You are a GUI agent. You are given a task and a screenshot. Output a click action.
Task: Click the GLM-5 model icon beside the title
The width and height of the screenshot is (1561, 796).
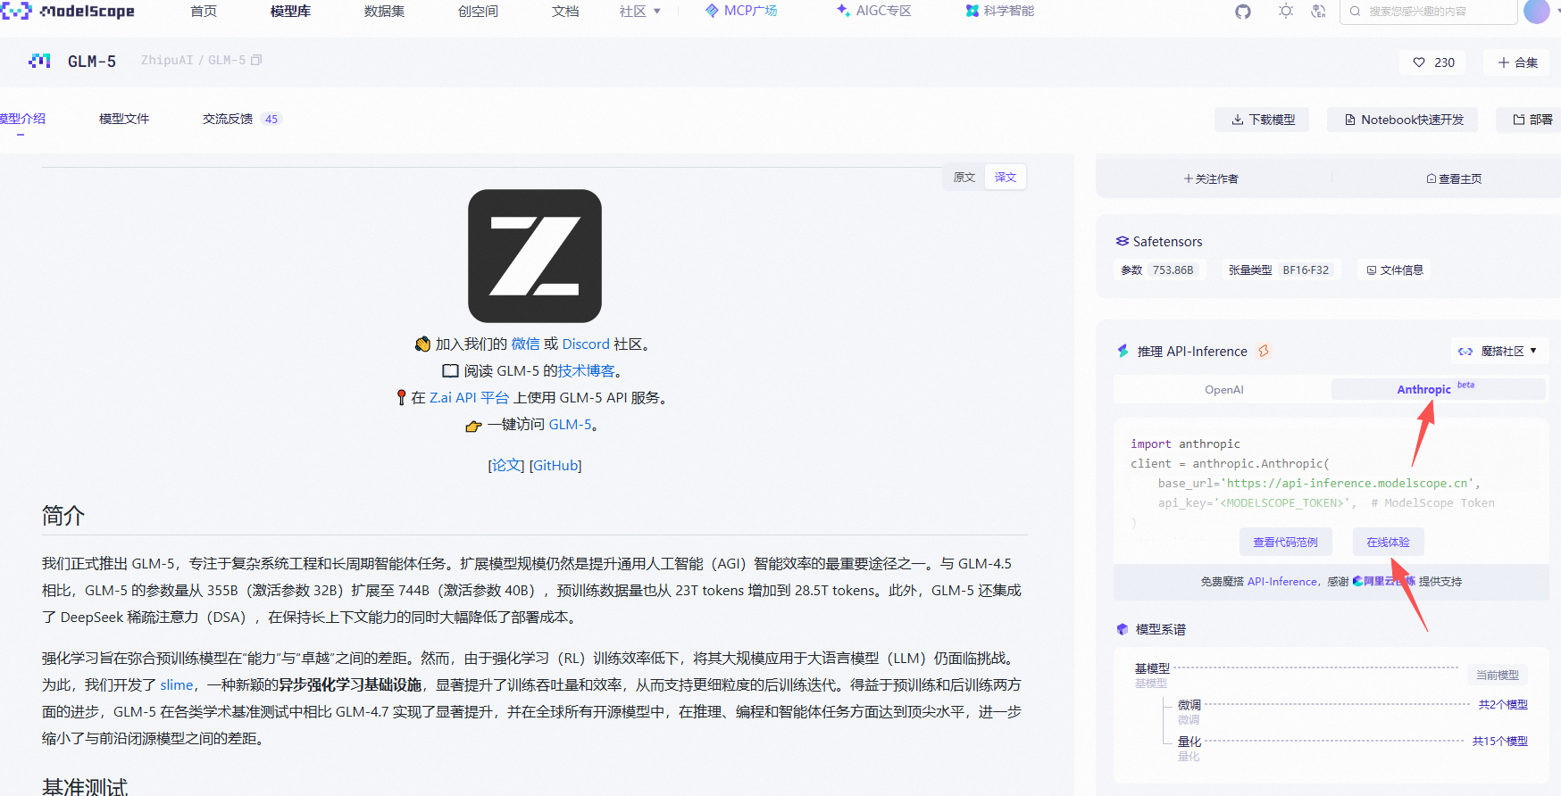tap(39, 61)
